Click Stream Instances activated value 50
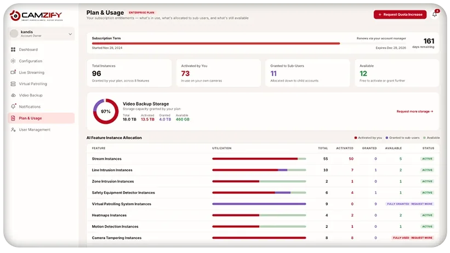The height and width of the screenshot is (253, 450). coord(351,159)
